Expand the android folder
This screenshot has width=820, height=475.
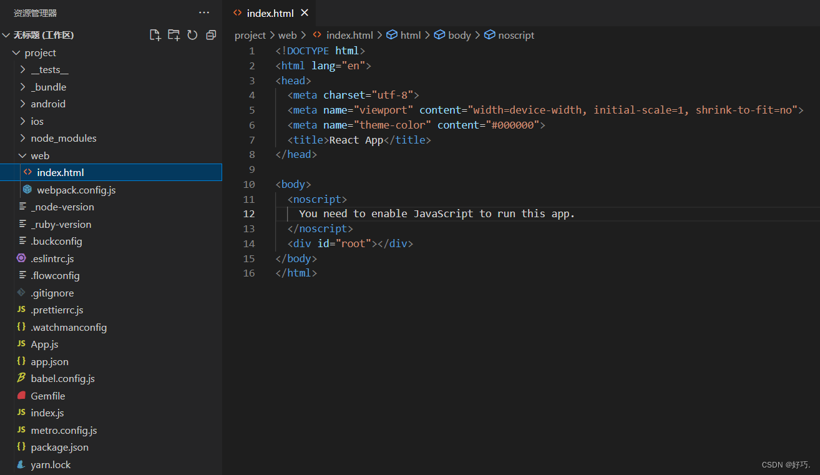(x=22, y=104)
